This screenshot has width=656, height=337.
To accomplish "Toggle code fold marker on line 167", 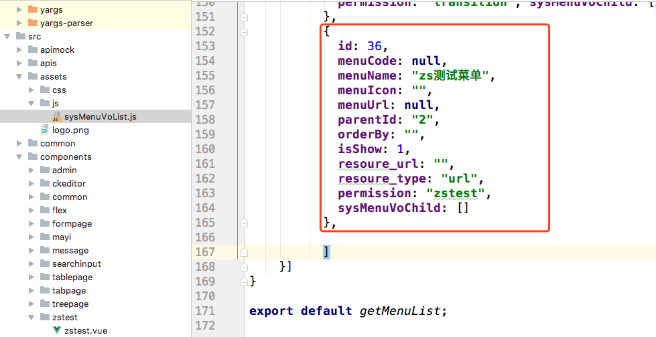I will [245, 252].
